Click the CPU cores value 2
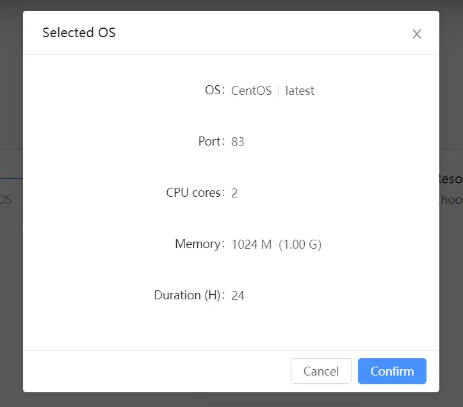Image resolution: width=463 pixels, height=407 pixels. (234, 193)
